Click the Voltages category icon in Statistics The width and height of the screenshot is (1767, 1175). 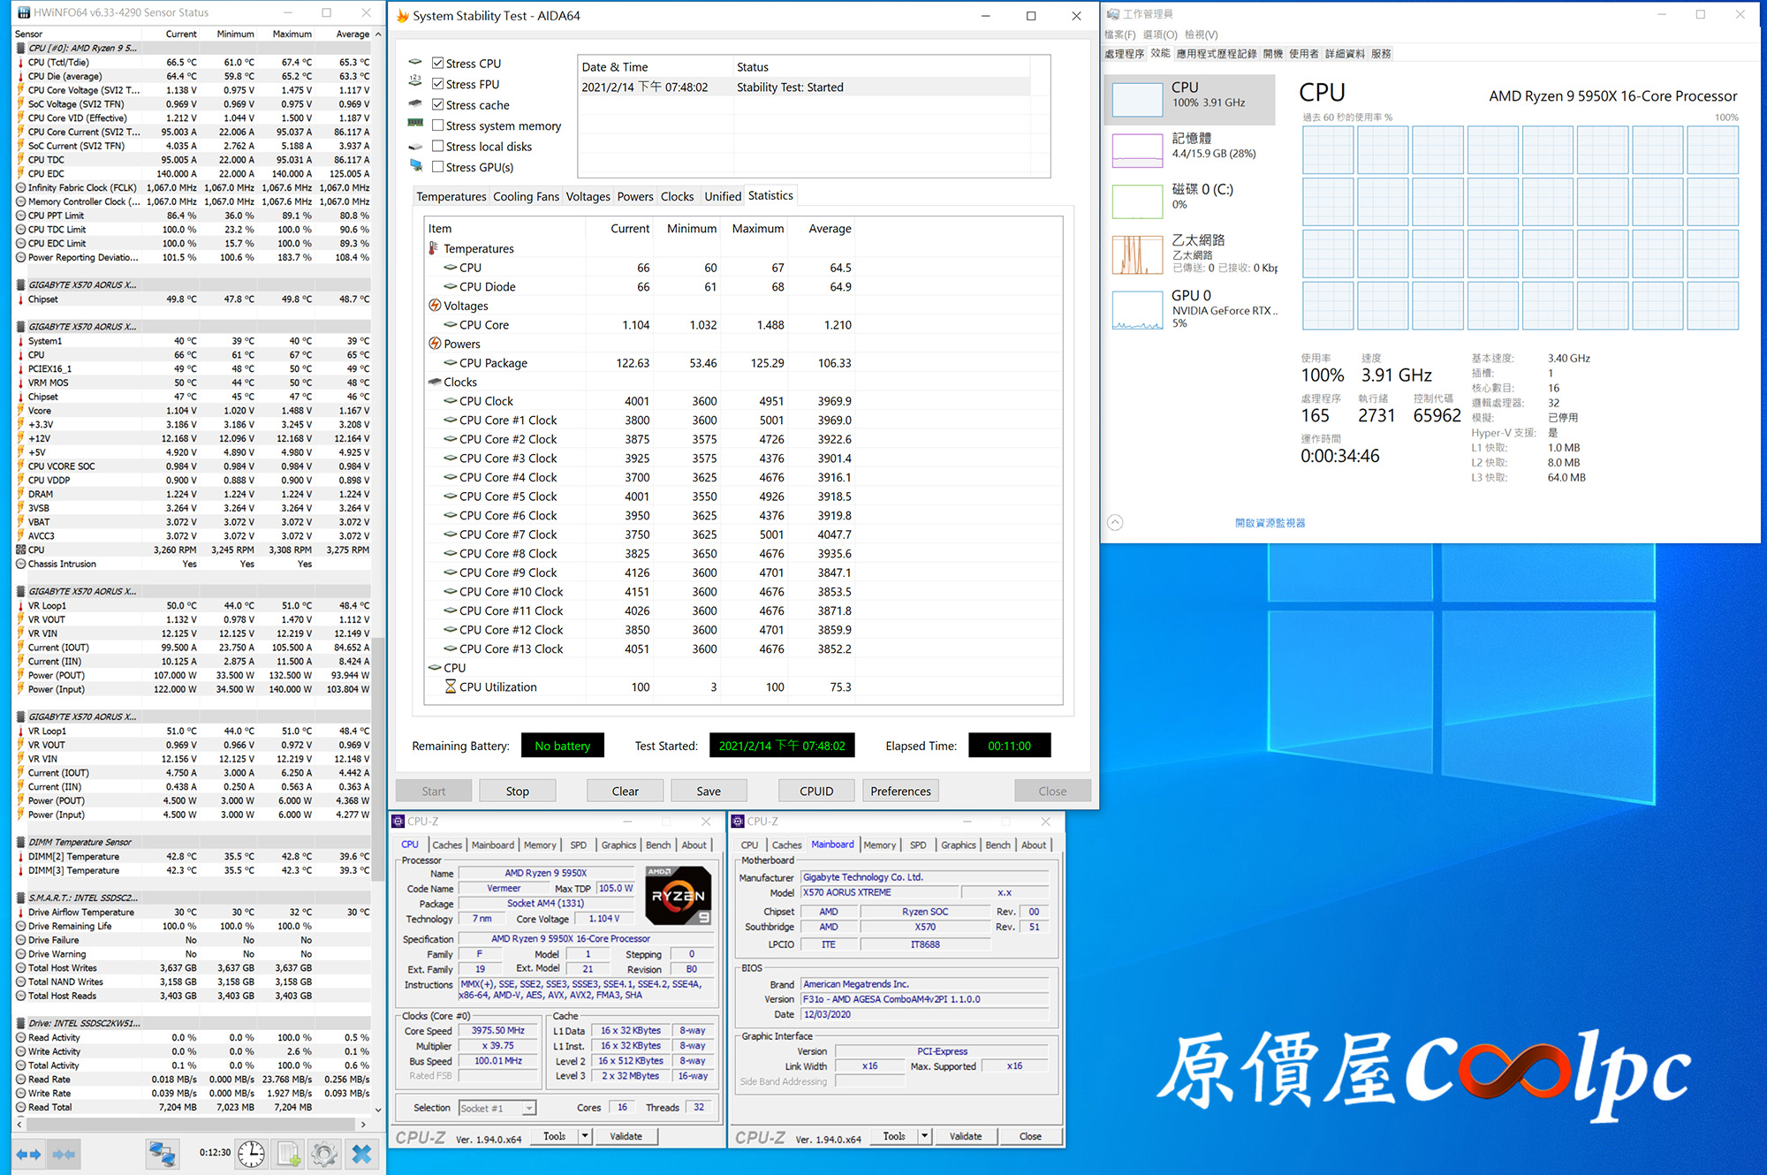point(435,306)
